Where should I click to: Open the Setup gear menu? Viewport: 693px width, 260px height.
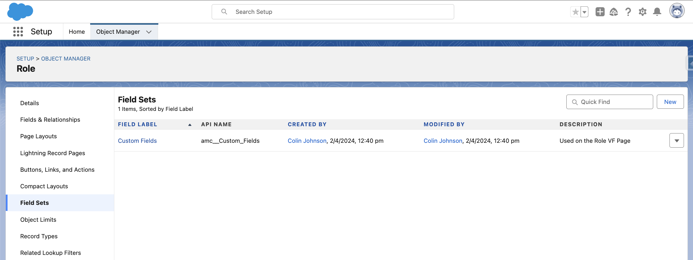[643, 12]
